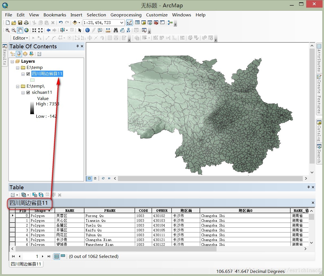
Task: Open the Geoprocessing menu
Action: point(126,15)
